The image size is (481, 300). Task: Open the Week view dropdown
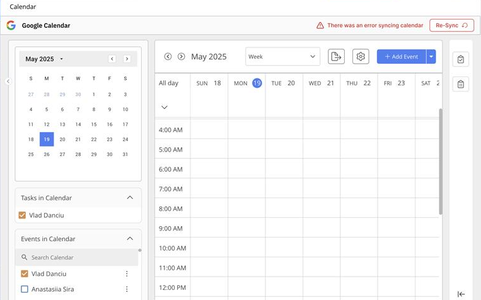(x=282, y=57)
